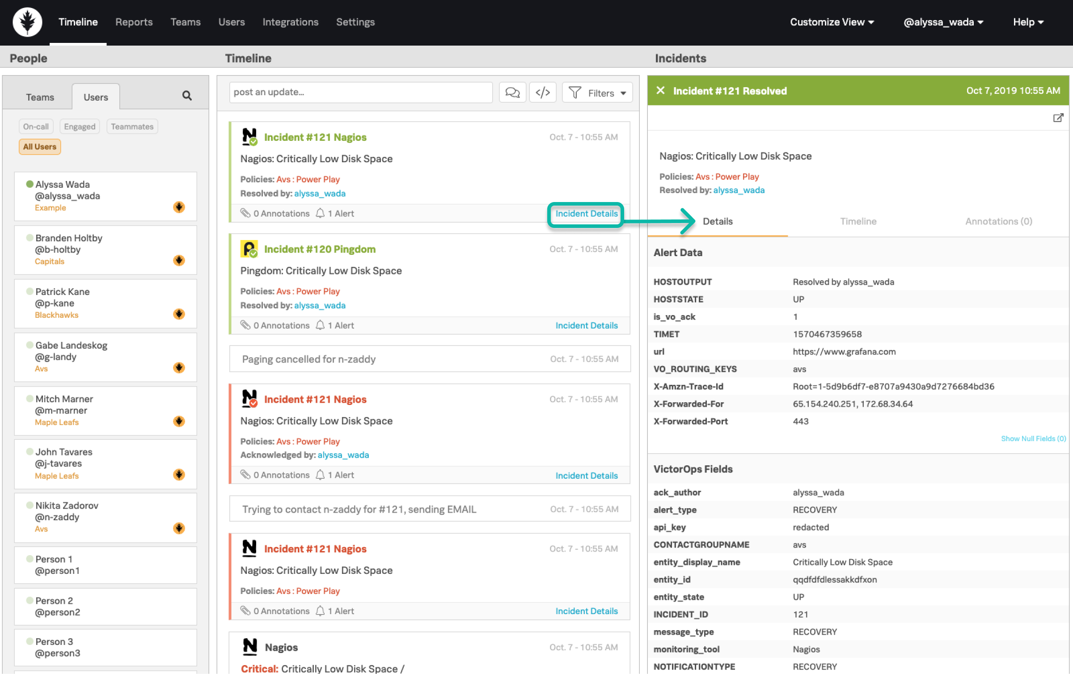Click inside the post an update field
Image resolution: width=1073 pixels, height=674 pixels.
[x=360, y=93]
